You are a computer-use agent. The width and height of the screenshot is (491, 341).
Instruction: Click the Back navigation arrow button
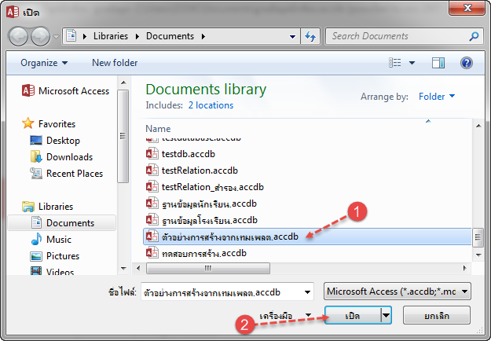[20, 36]
